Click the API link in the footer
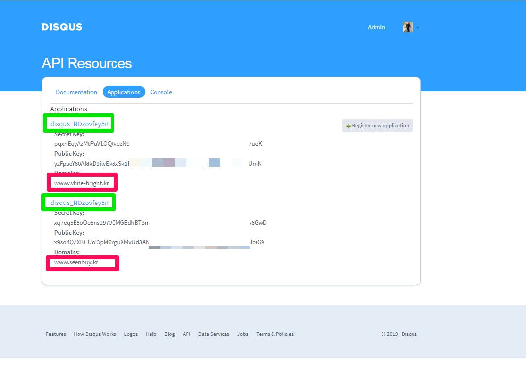The height and width of the screenshot is (374, 526). pos(186,334)
